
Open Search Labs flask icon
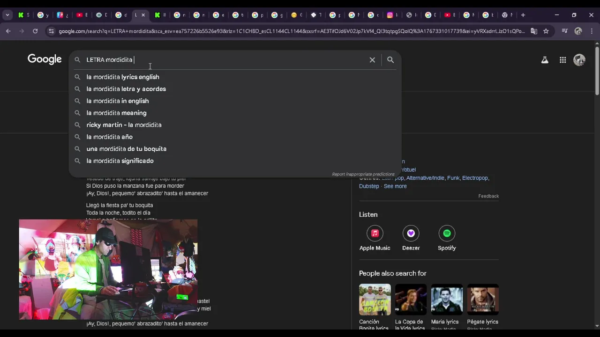(x=545, y=60)
